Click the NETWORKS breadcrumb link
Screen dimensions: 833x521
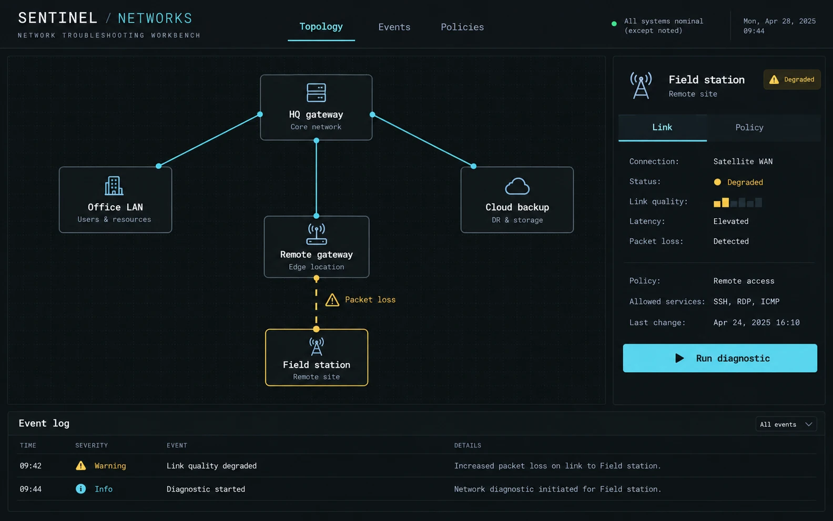pyautogui.click(x=155, y=18)
